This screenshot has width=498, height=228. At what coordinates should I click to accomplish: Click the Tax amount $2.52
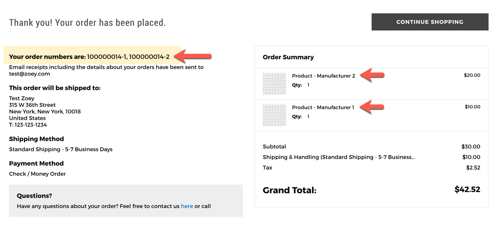[473, 168]
